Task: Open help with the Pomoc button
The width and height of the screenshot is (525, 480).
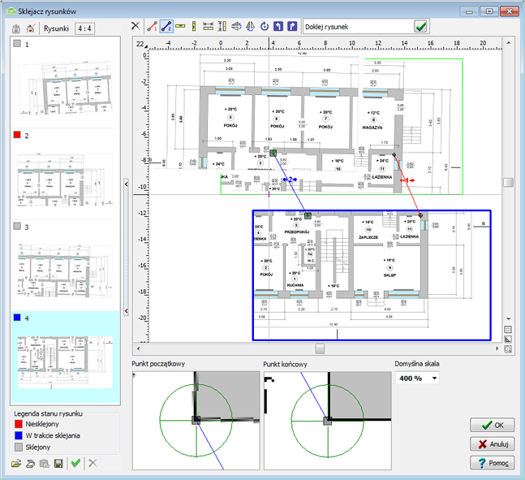Action: point(493,463)
